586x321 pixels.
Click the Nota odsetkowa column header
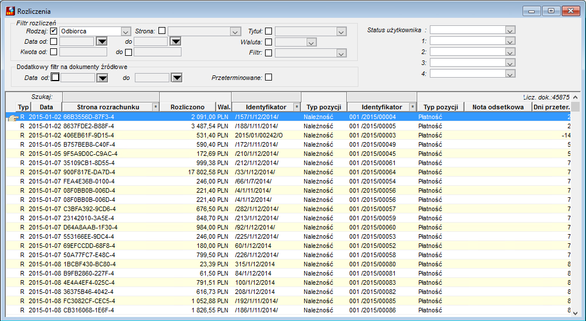pos(498,107)
